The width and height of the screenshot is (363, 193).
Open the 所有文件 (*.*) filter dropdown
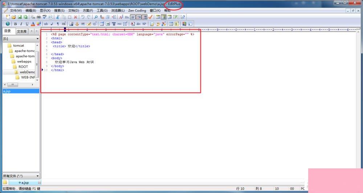pos(21,176)
